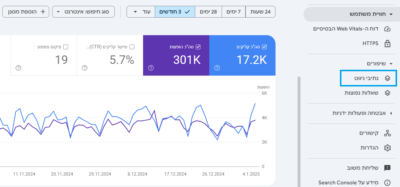The height and width of the screenshot is (187, 400).
Task: Open the Core Web Vitals speedometer icon
Action: tap(387, 29)
